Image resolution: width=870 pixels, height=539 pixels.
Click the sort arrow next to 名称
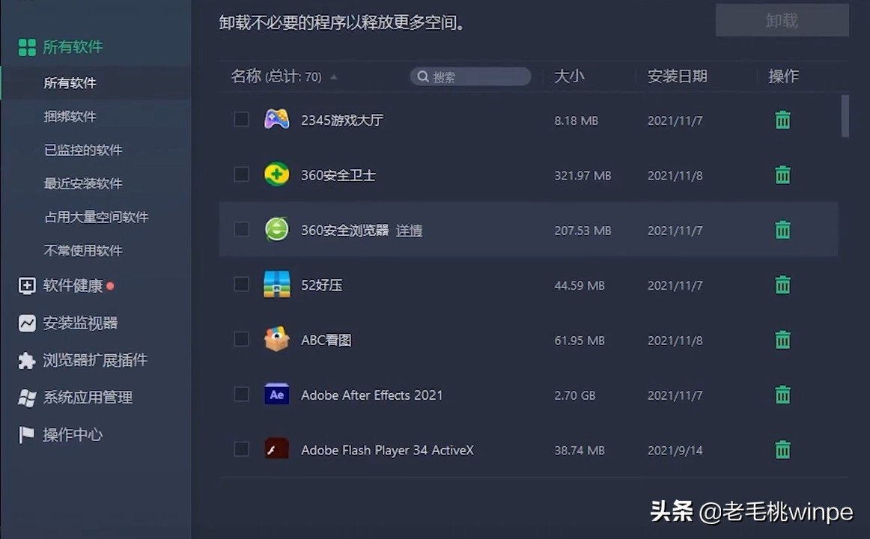(333, 76)
